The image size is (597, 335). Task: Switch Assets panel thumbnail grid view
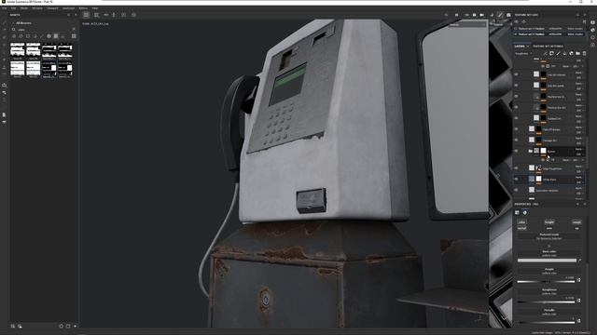click(74, 36)
